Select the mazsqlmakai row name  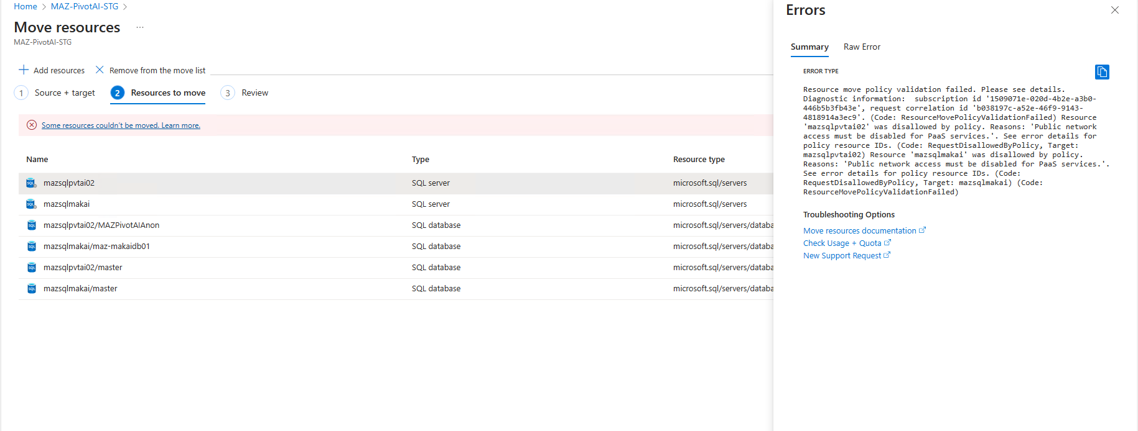coord(67,204)
